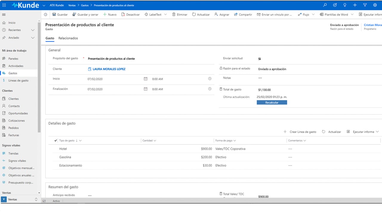Open the Tipo de gasto column dropdown
This screenshot has width=382, height=214.
pyautogui.click(x=80, y=141)
